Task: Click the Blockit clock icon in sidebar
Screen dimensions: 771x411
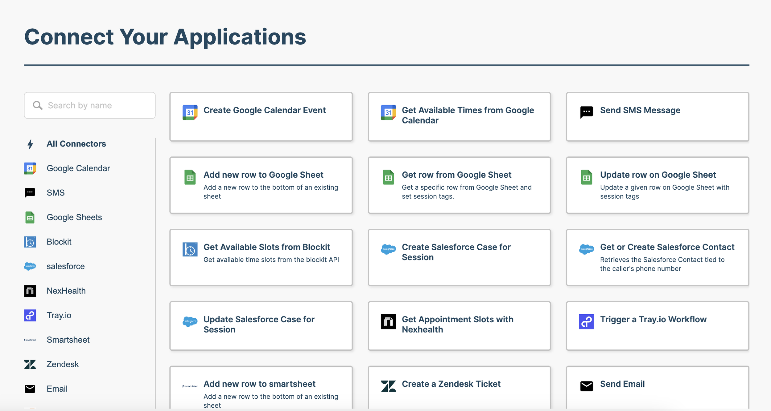Action: 30,242
